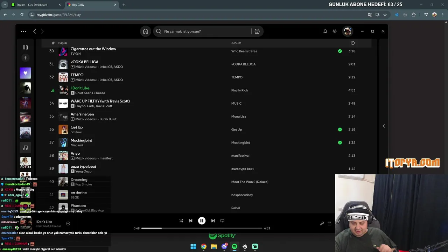Toggle saved checkmark for Get Up

point(340,129)
